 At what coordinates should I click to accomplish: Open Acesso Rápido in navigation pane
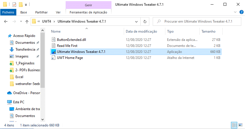pyautogui.click(x=24, y=36)
